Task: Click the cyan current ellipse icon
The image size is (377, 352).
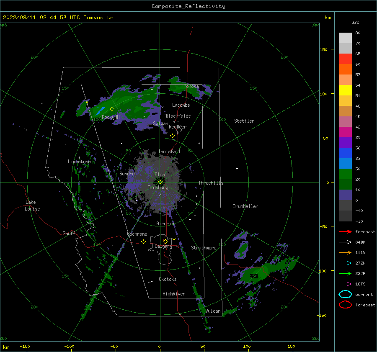Action: (345, 294)
